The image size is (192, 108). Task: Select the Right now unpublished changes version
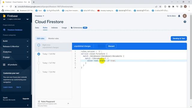[53, 46]
